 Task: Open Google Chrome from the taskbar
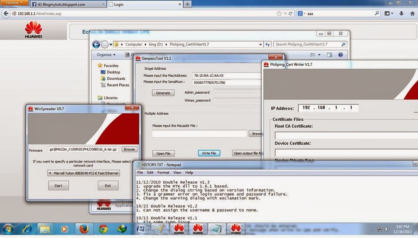103,229
